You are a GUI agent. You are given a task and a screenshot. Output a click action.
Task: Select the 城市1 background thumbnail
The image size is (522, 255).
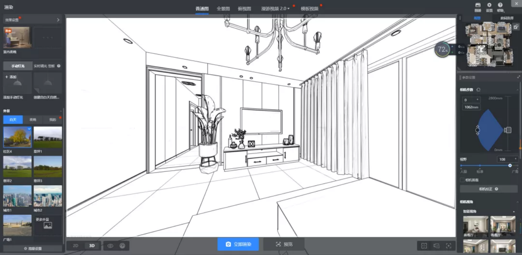17,196
